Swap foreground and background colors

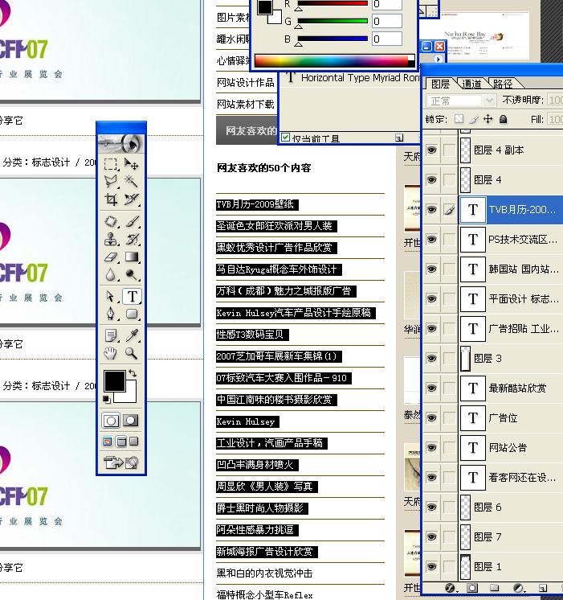(133, 372)
